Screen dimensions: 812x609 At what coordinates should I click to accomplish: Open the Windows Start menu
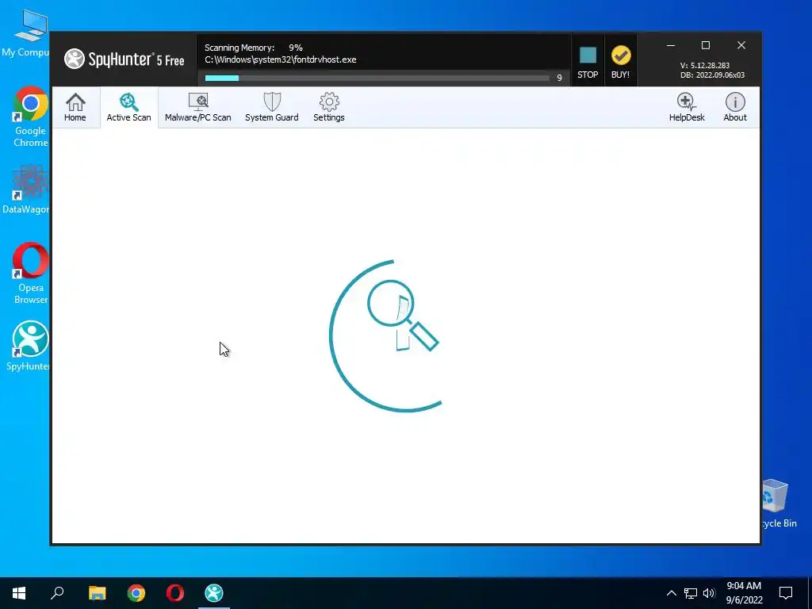click(19, 593)
